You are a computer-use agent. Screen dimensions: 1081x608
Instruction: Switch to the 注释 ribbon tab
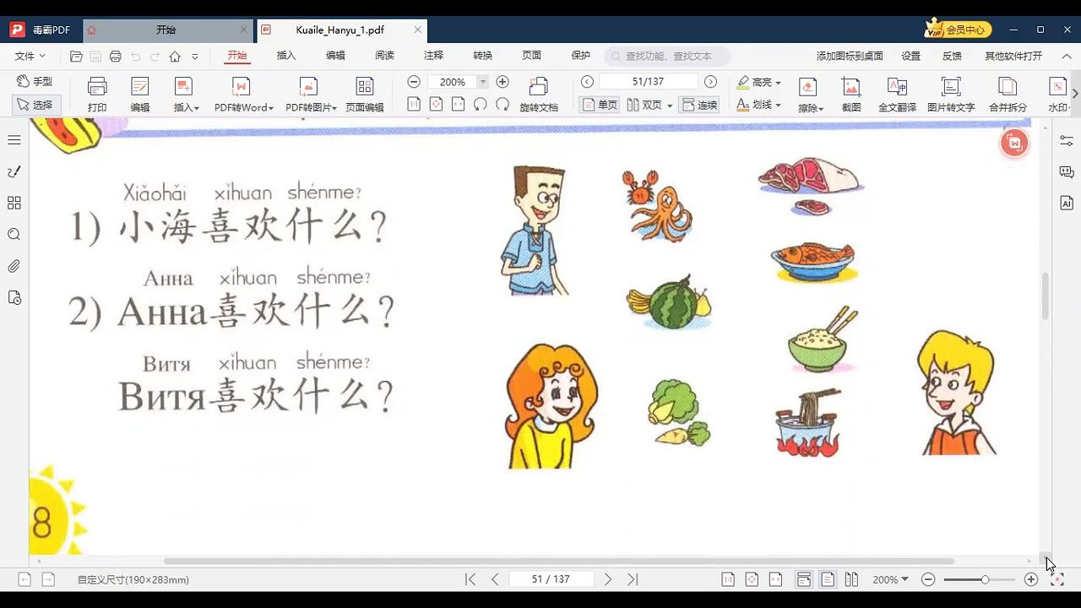coord(433,56)
